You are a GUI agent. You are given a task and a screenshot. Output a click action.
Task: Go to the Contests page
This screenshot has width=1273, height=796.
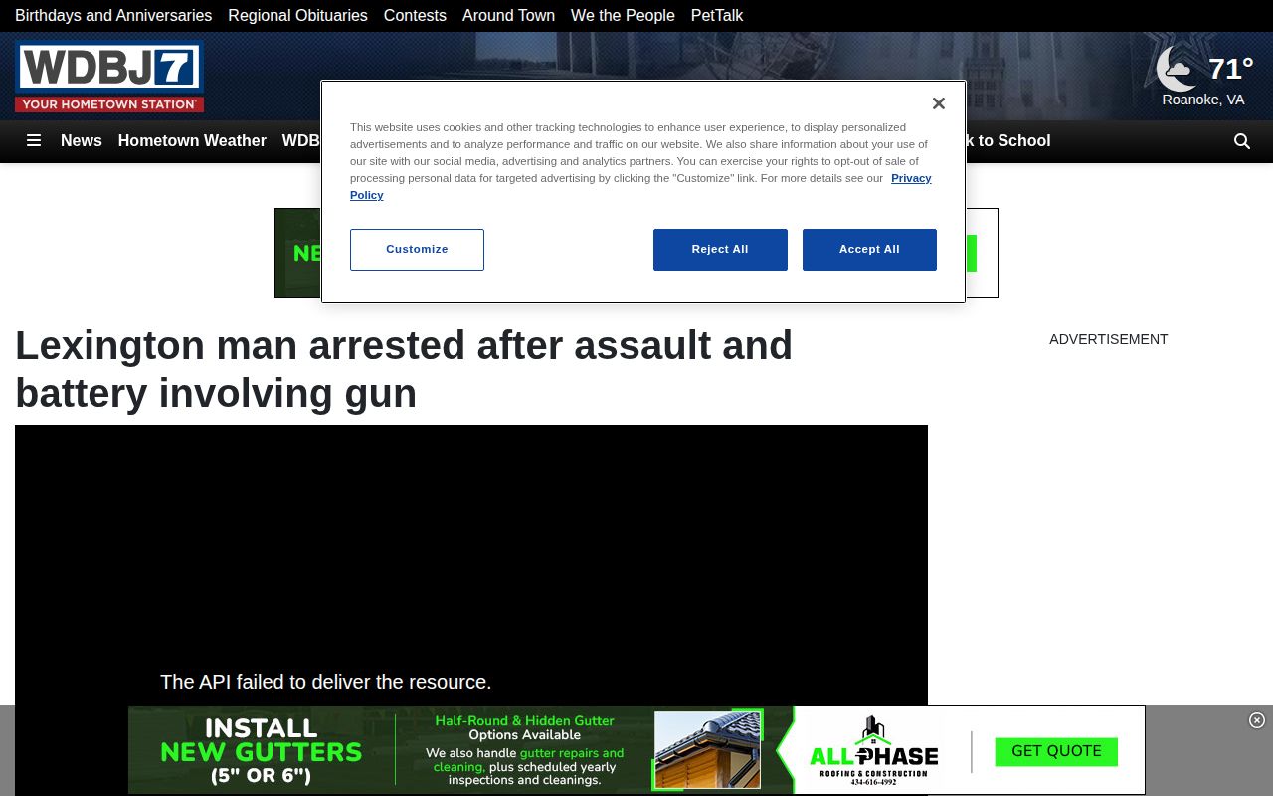(x=415, y=16)
